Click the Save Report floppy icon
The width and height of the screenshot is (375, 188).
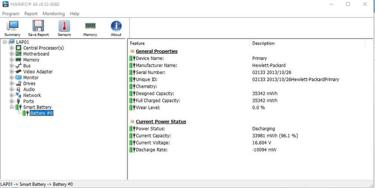[38, 26]
